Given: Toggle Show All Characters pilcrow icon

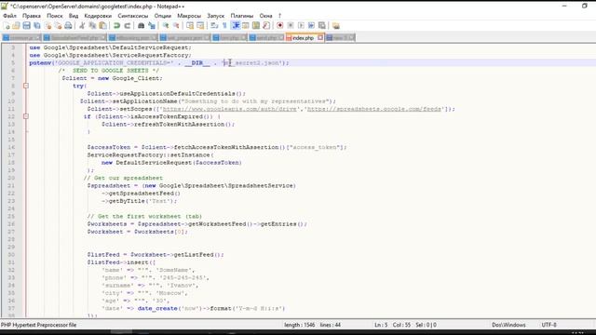Looking at the screenshot, I should tap(224, 26).
